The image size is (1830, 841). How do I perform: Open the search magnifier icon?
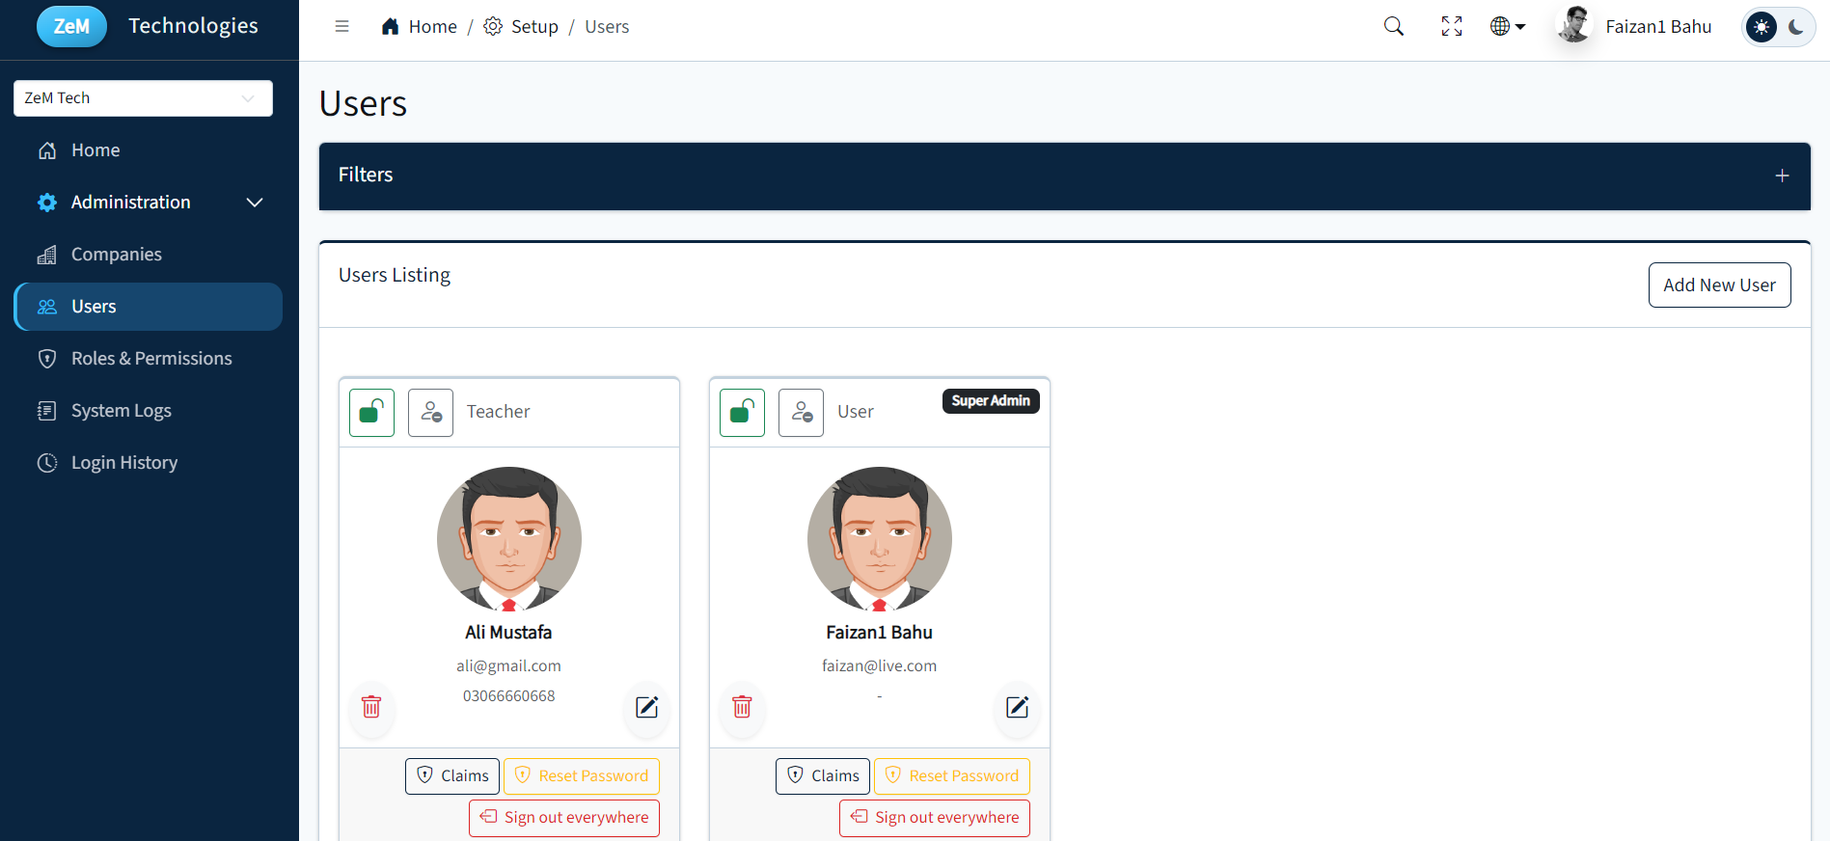click(x=1394, y=26)
